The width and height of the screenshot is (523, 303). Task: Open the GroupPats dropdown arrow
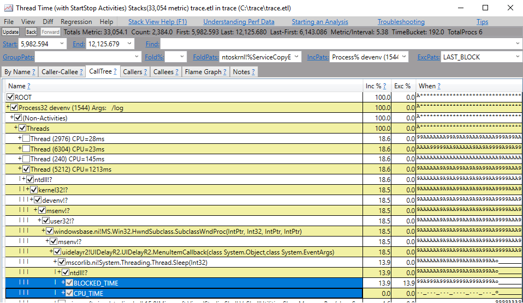[x=136, y=57]
